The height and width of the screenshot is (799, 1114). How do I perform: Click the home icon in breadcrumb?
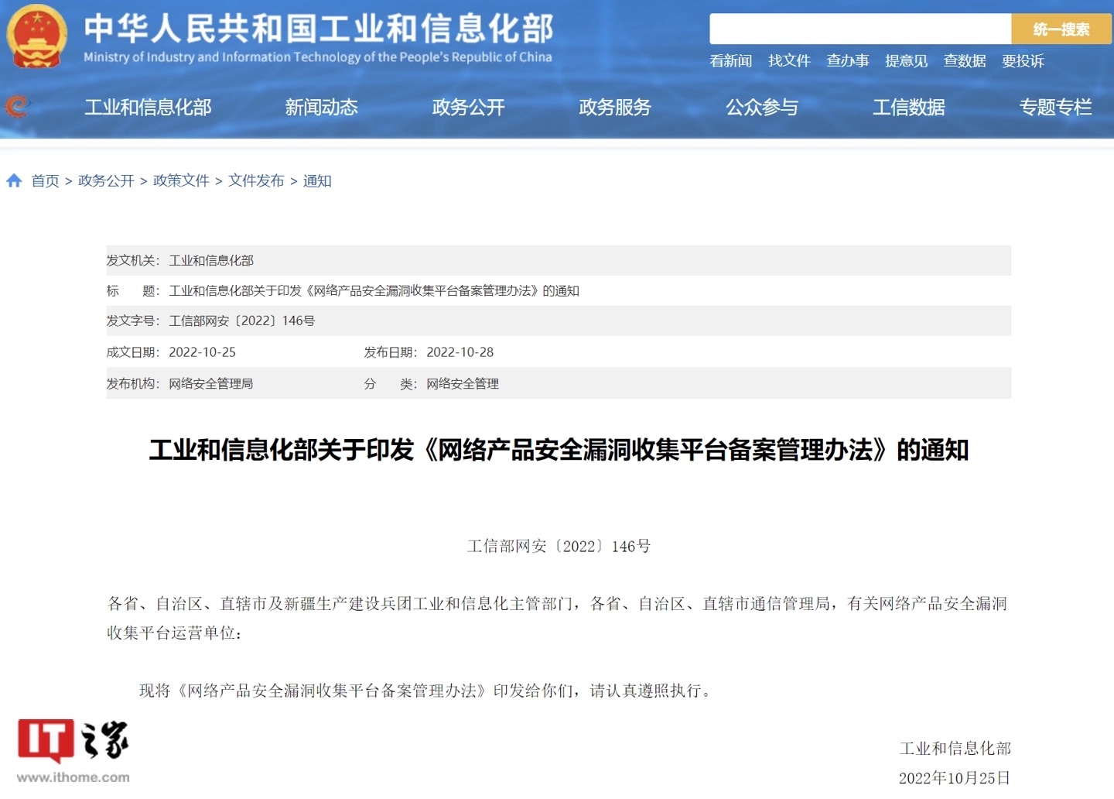tap(14, 180)
